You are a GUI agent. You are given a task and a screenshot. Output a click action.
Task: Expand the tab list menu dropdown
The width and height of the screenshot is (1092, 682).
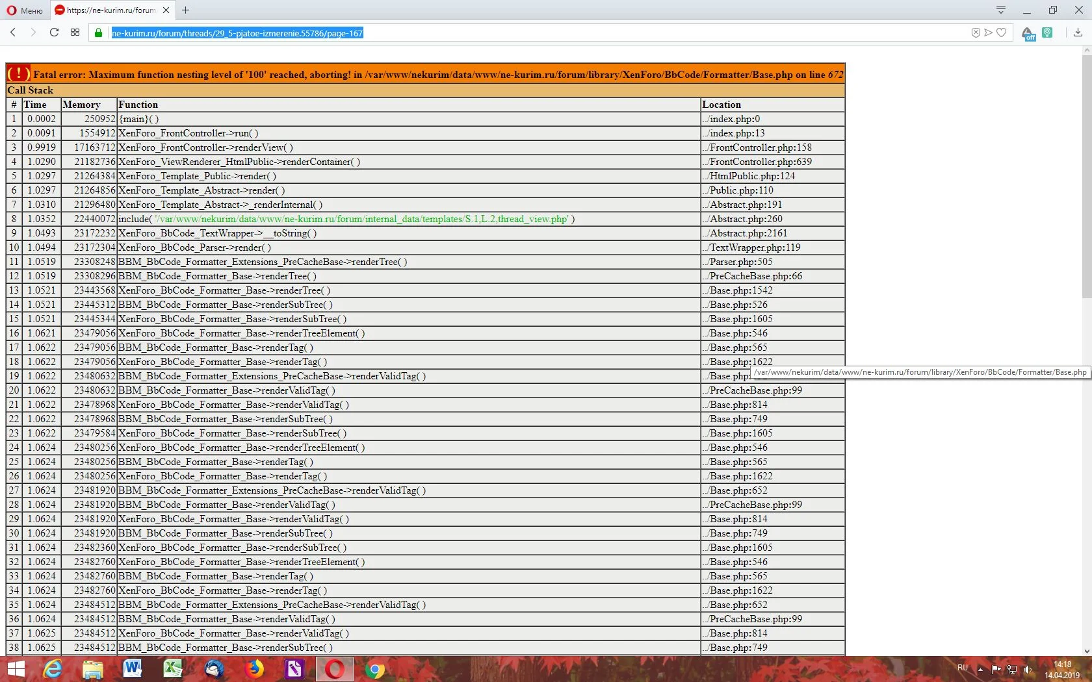[x=1001, y=10]
